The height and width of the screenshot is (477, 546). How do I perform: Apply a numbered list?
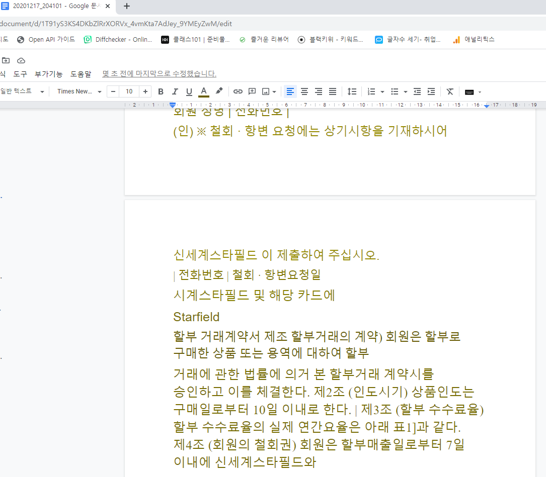click(371, 91)
